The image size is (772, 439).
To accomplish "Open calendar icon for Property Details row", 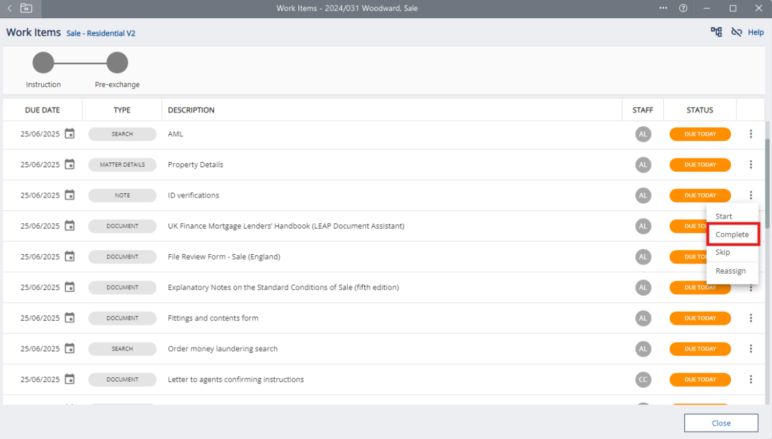I will tap(70, 164).
